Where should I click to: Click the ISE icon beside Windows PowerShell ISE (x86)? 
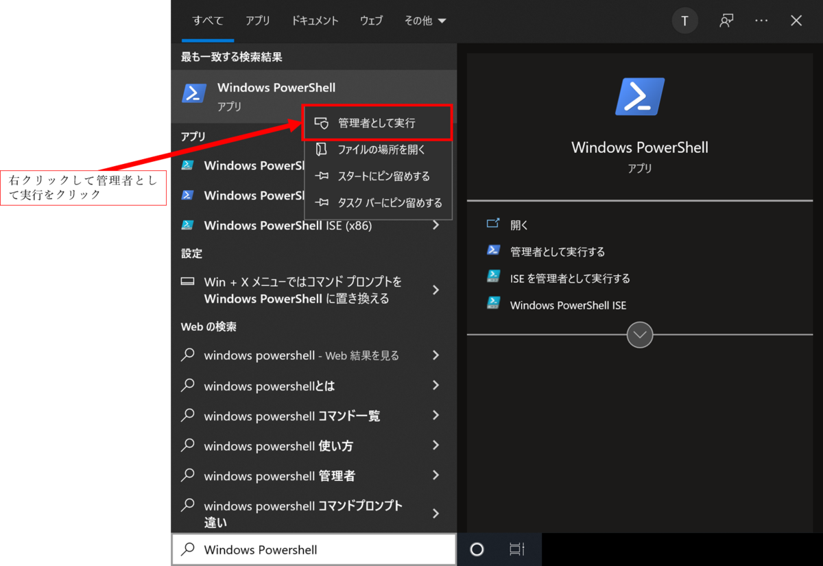(187, 225)
